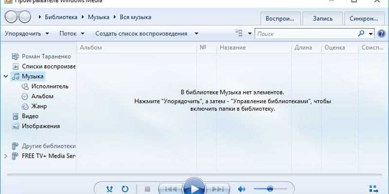Click the Музыка note icon
The width and height of the screenshot is (389, 194).
16,76
